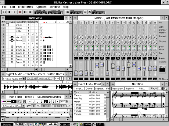Viewport: 169px width, 126px height.
Task: Toggle the R checkbox for track 1
Action: point(7,25)
